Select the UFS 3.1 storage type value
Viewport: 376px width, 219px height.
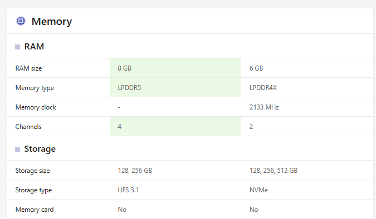pyautogui.click(x=128, y=190)
